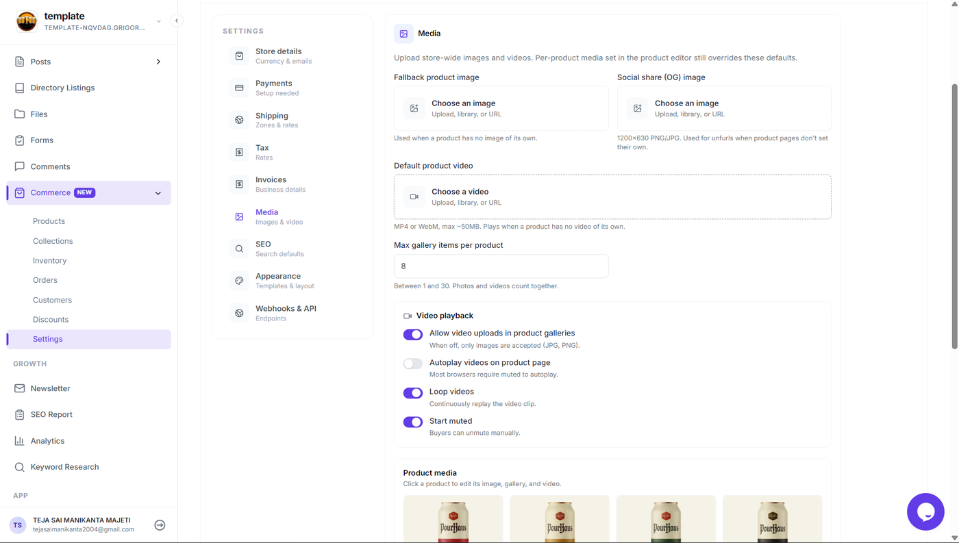This screenshot has width=959, height=543.
Task: Go to Discounts in Commerce menu
Action: [x=51, y=320]
